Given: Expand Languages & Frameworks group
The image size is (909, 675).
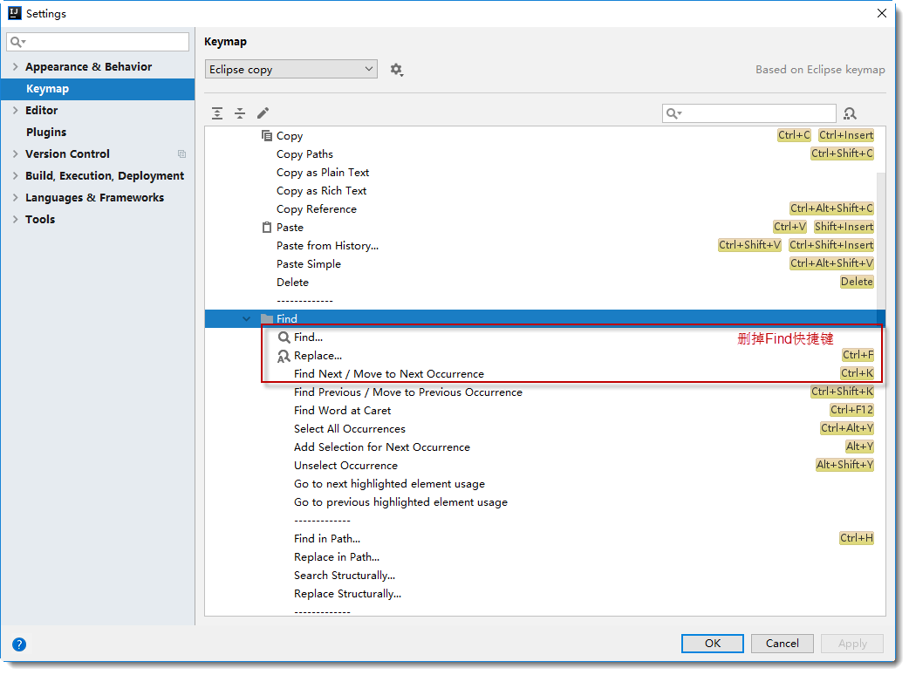Looking at the screenshot, I should [x=15, y=198].
